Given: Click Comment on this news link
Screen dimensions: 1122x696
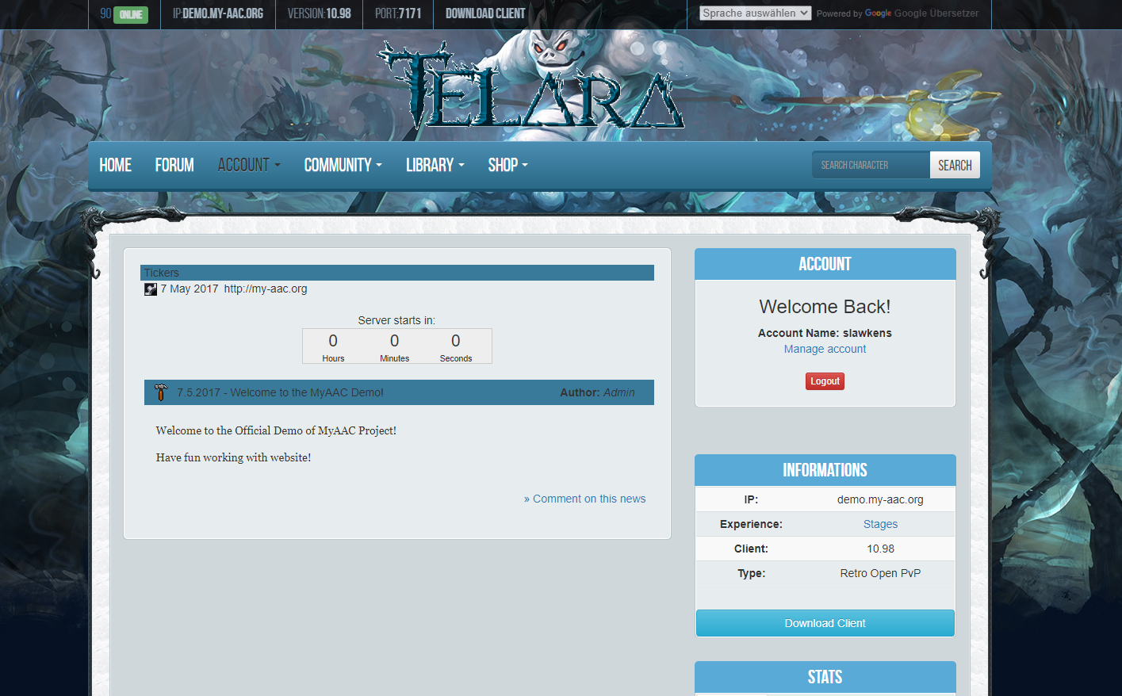Looking at the screenshot, I should pyautogui.click(x=585, y=499).
